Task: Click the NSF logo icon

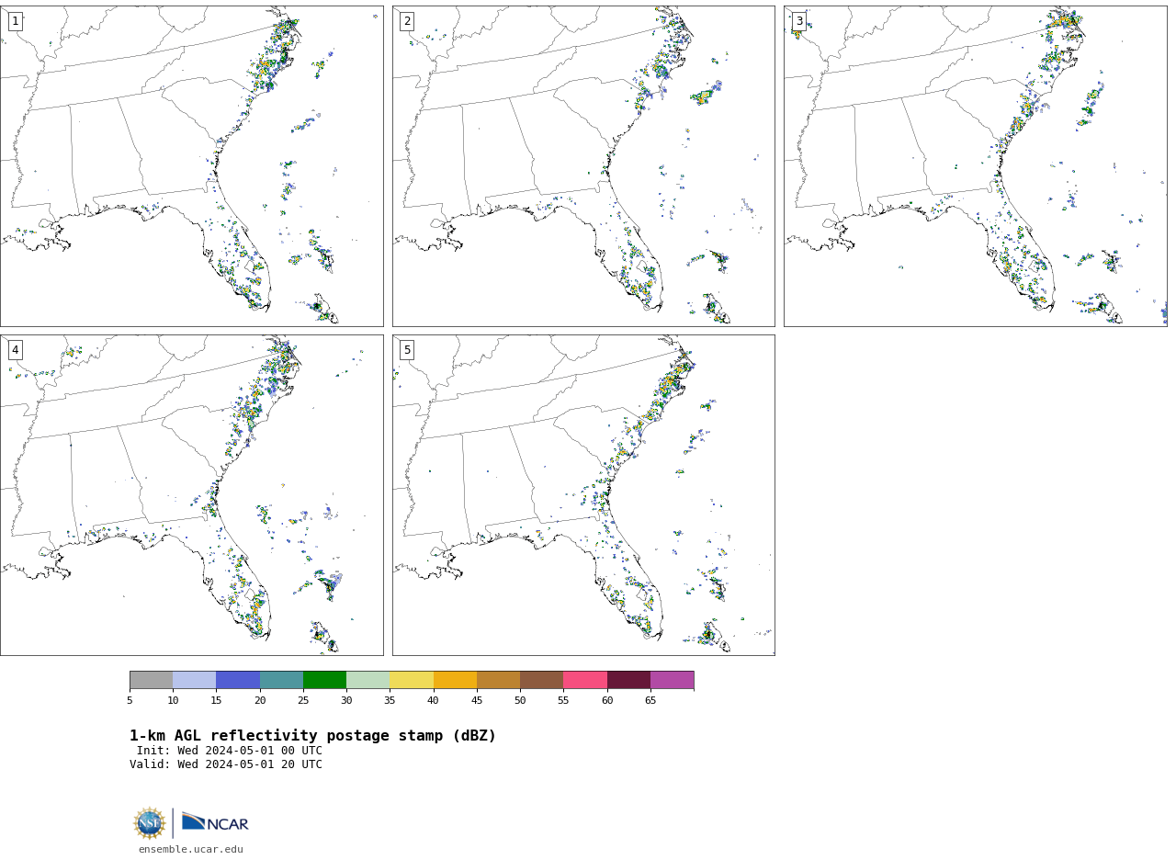Action: 150,823
